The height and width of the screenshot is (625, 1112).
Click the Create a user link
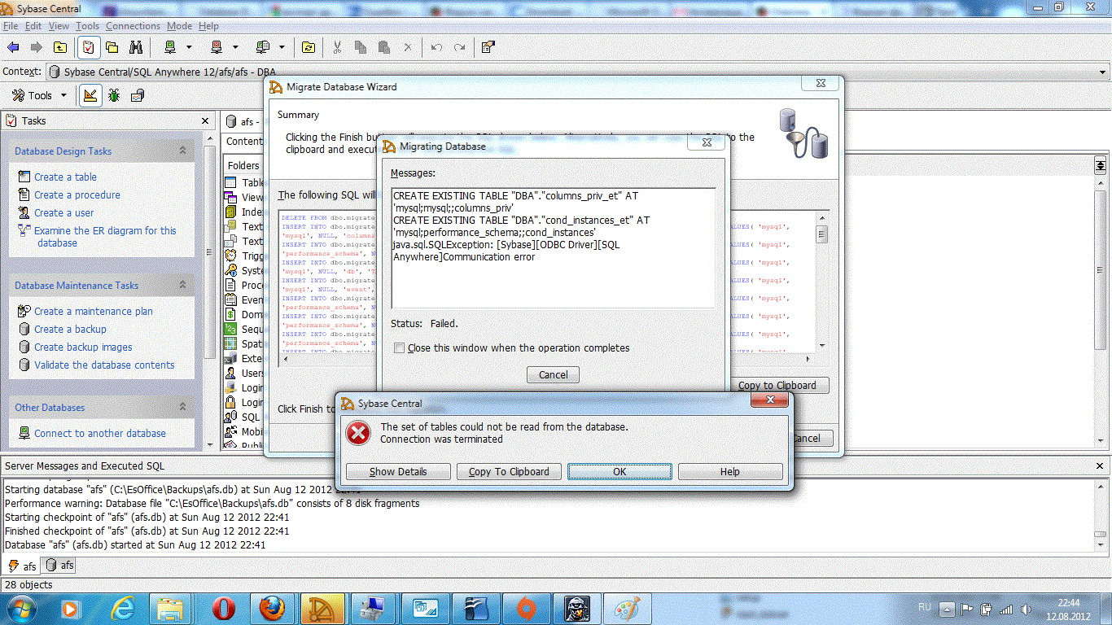click(64, 212)
